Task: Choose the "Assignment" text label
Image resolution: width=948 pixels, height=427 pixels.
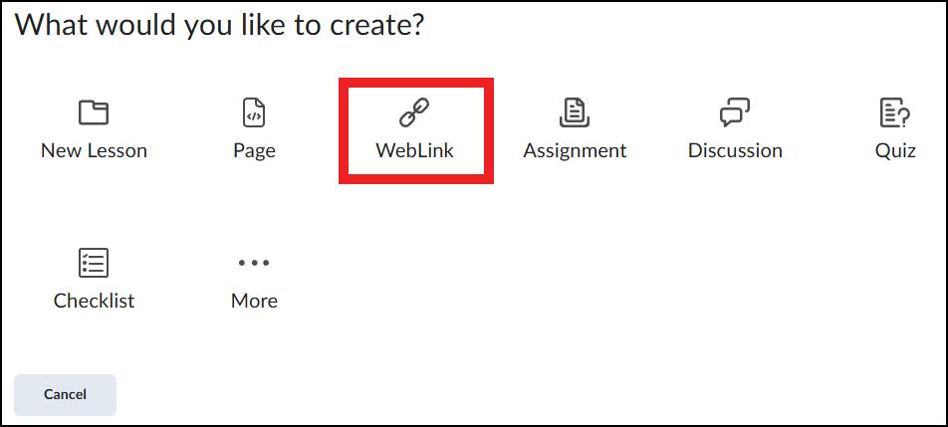Action: [x=575, y=150]
